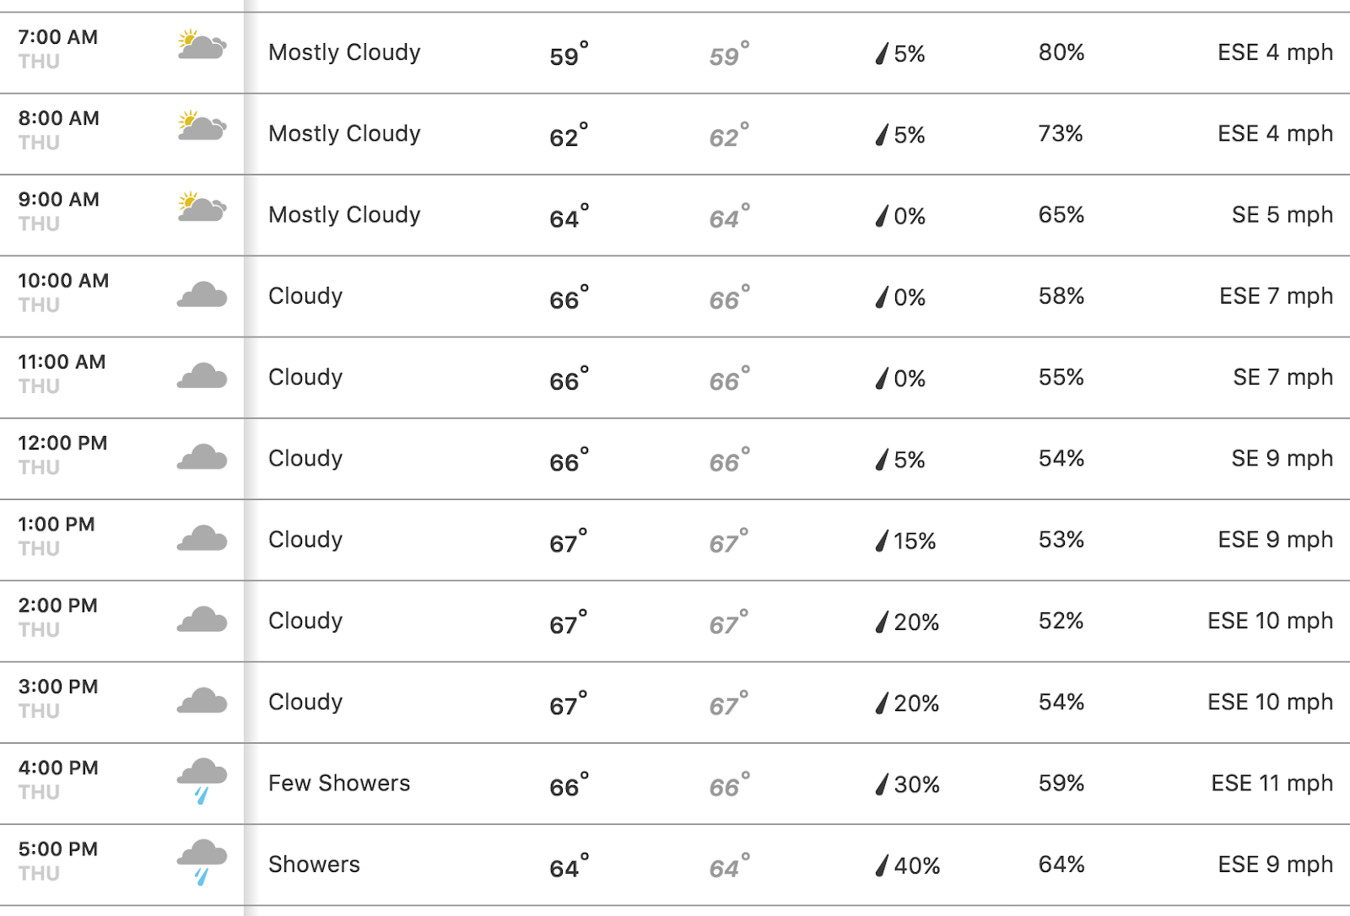The height and width of the screenshot is (916, 1350).
Task: Click the 9:00 AM mostly cloudy icon
Action: click(x=202, y=207)
